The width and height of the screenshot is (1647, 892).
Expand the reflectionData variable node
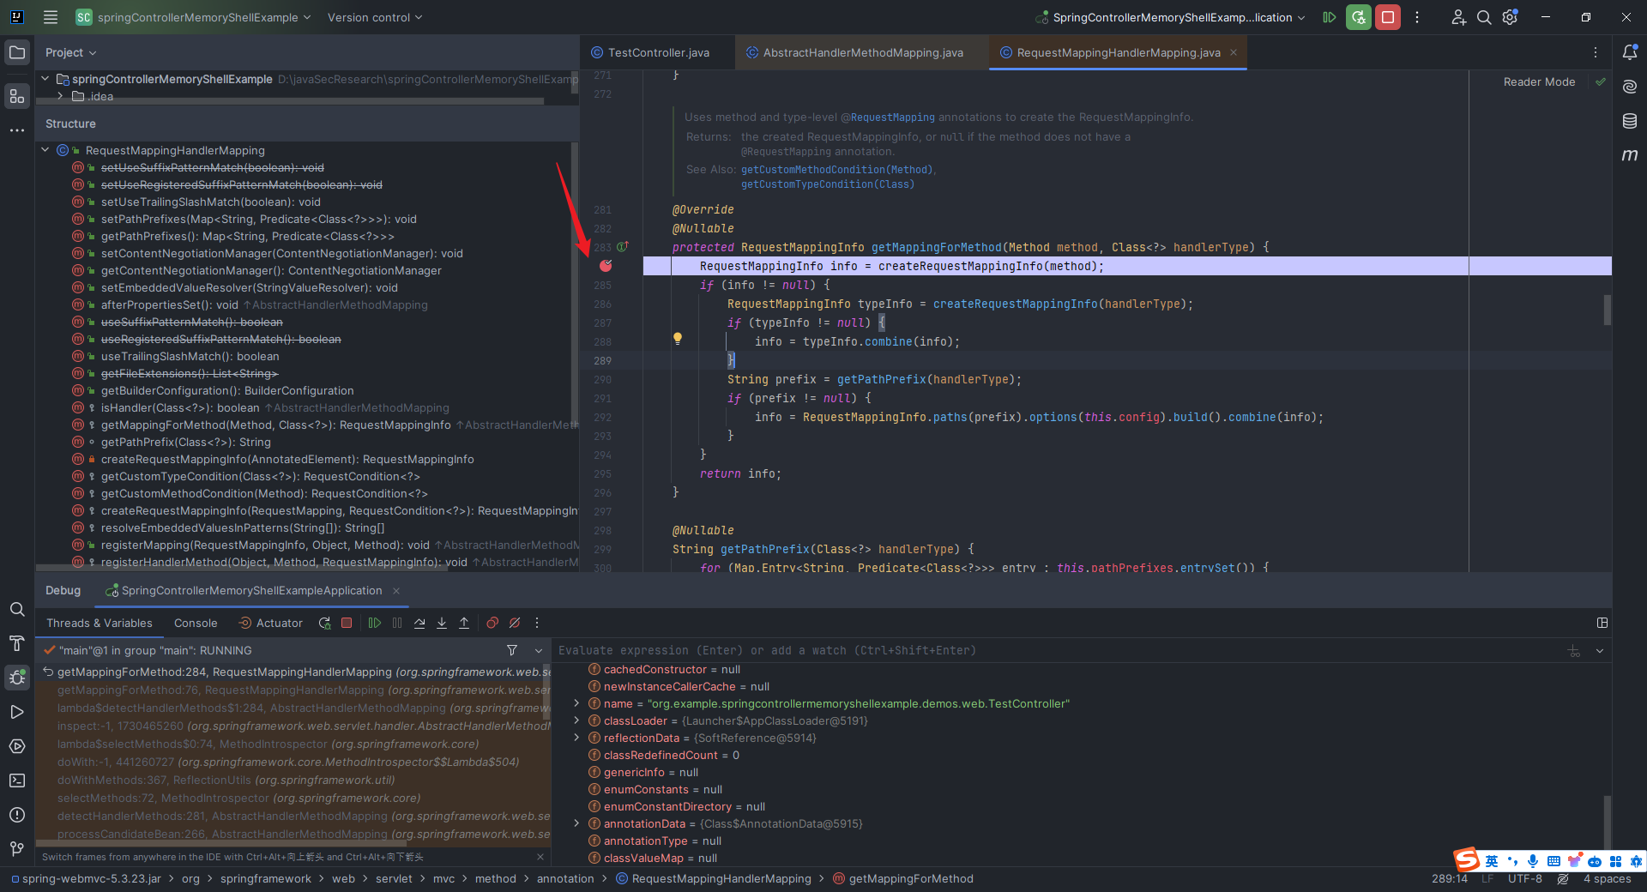point(576,738)
